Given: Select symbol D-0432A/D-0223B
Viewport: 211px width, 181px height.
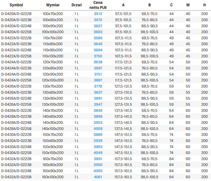Looking at the screenshot, I should pyautogui.click(x=16, y=165).
